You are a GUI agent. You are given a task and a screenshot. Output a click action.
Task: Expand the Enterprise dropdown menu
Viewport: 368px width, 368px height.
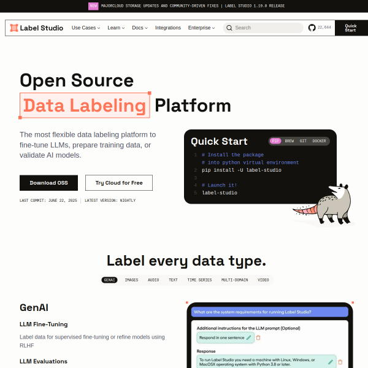(x=201, y=28)
